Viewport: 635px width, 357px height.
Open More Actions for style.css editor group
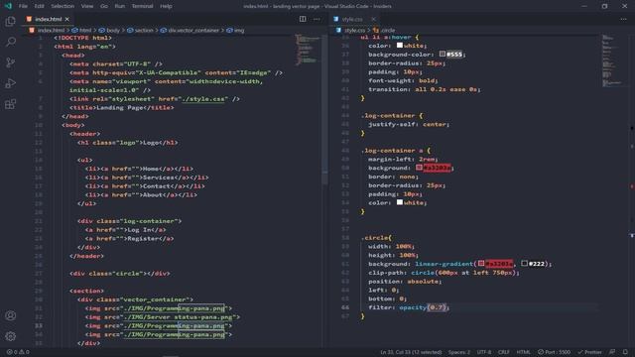coord(624,19)
